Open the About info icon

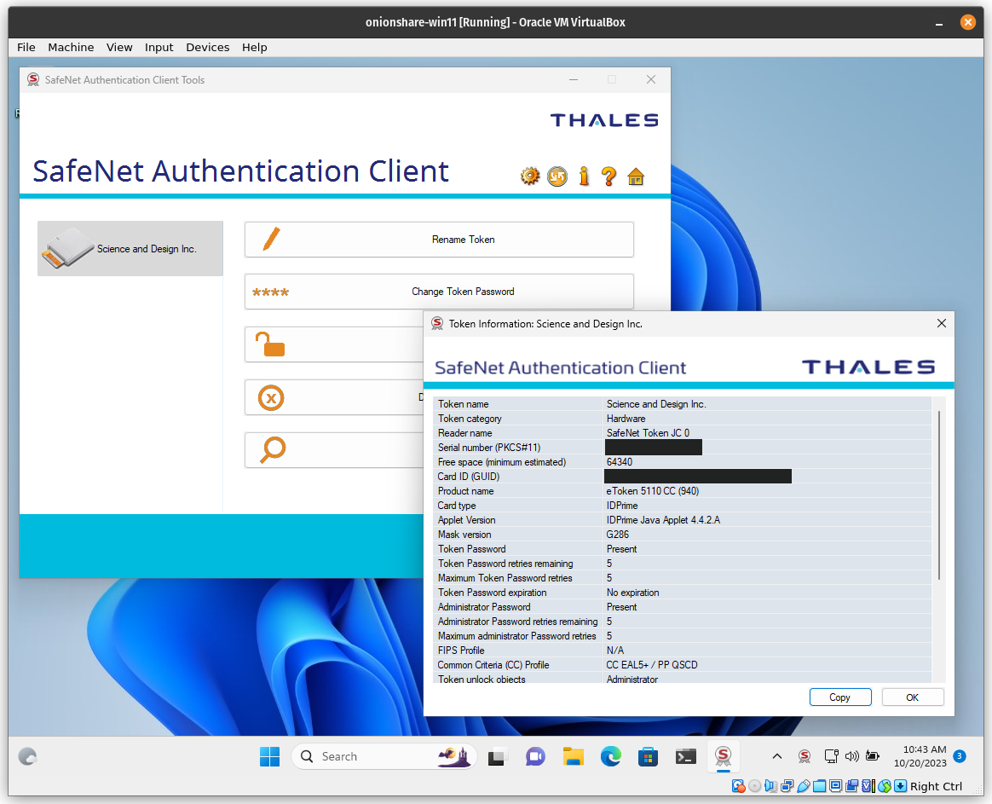584,176
